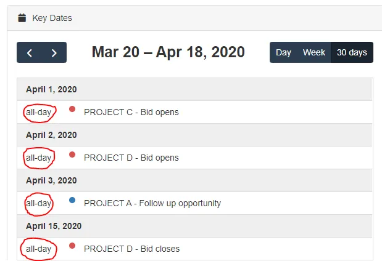Switch to Day view

(283, 52)
